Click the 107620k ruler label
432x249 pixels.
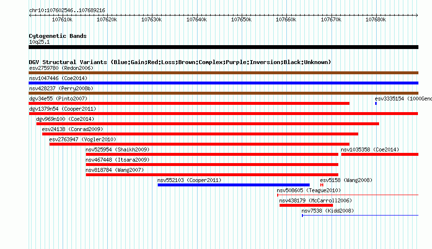(107, 19)
